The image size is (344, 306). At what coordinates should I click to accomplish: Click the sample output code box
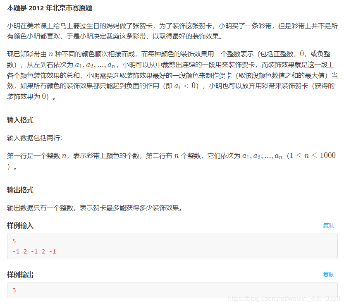pos(172,290)
